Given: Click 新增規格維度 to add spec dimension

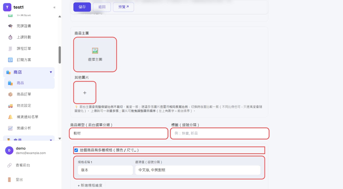Looking at the screenshot, I should coord(90,185).
